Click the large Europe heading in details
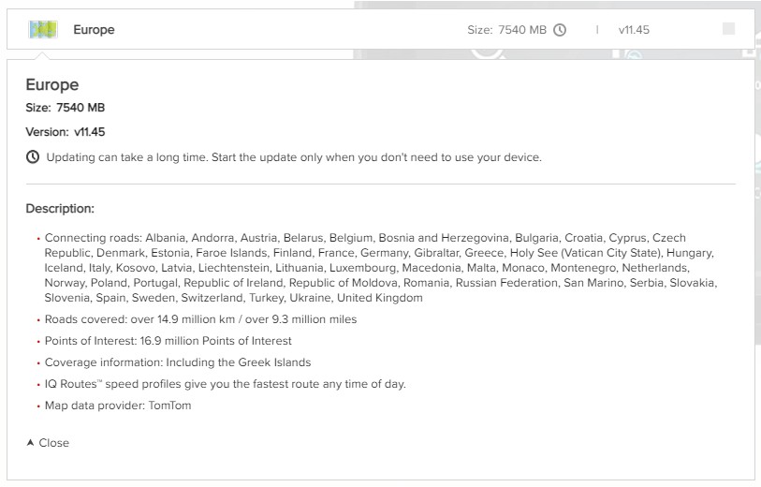Screen dimensions: 761x487 click(51, 84)
